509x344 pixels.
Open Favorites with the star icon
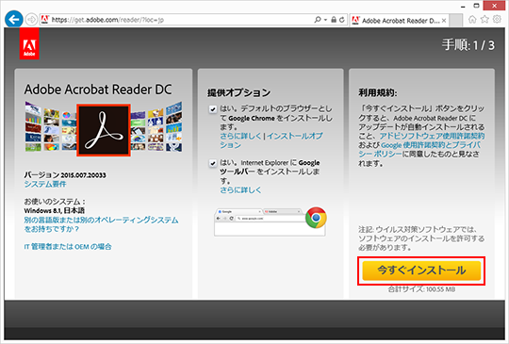(x=484, y=20)
